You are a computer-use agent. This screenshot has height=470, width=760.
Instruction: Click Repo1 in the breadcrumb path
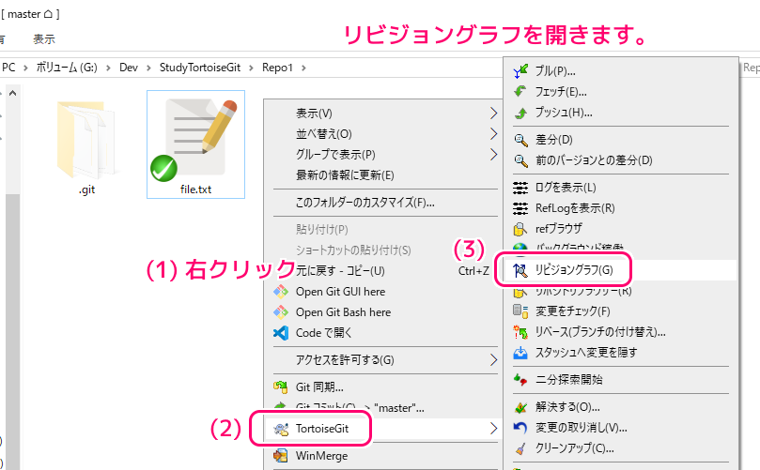point(278,68)
